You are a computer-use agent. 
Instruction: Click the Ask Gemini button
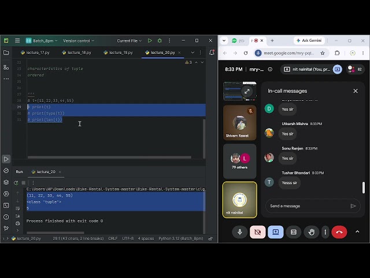(309, 41)
